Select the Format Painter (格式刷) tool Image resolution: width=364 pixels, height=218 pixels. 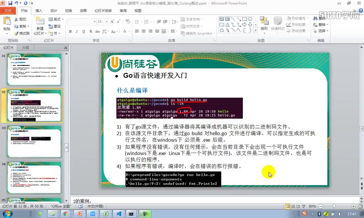pyautogui.click(x=22, y=33)
